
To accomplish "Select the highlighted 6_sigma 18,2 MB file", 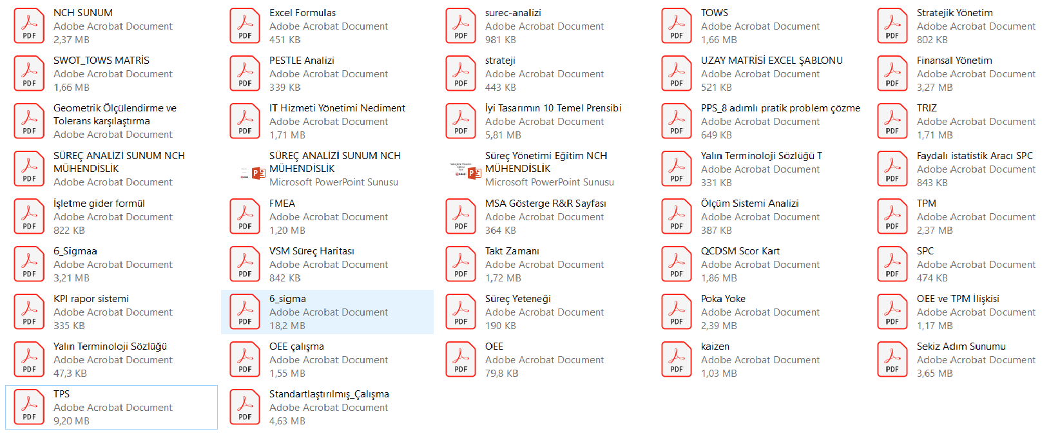I will [327, 312].
